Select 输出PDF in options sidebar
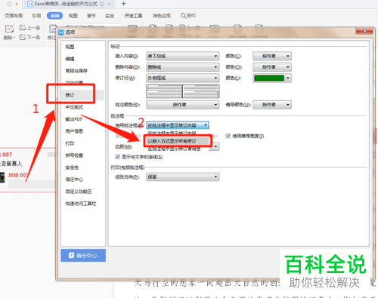The height and width of the screenshot is (298, 378). click(74, 119)
